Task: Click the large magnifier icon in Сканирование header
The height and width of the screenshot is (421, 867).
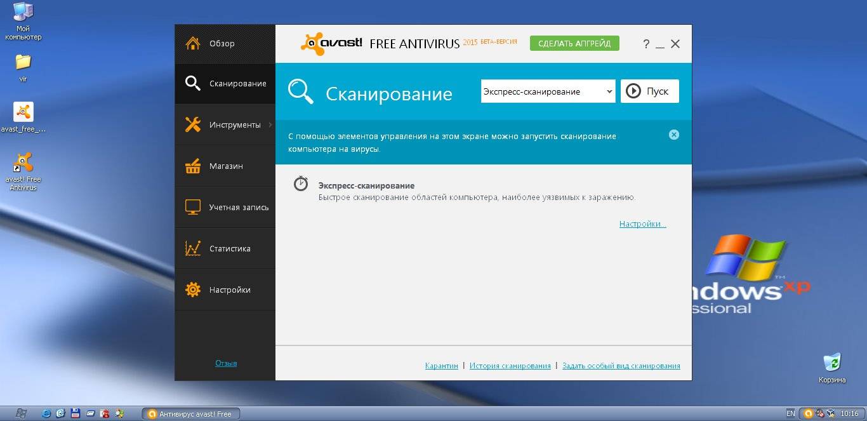Action: click(301, 91)
